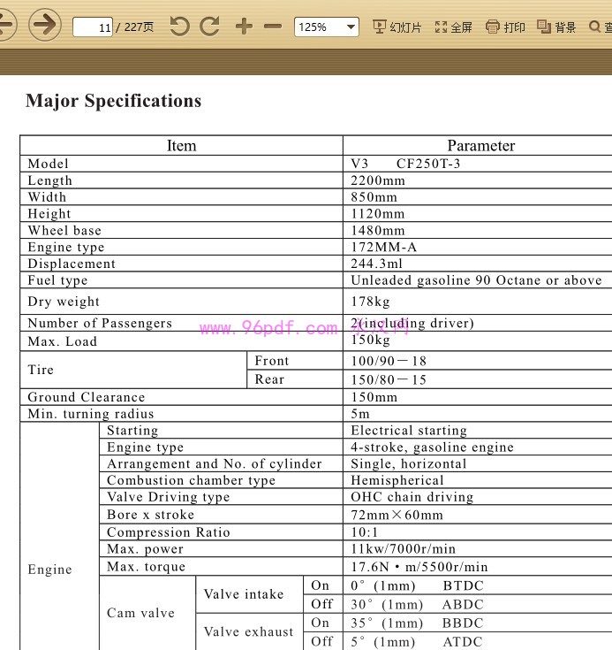Click the 'Valve intake' label
Screen dimensions: 612x650
tap(244, 594)
